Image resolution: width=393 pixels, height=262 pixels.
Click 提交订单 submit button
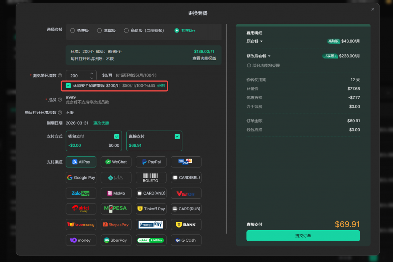(x=303, y=236)
